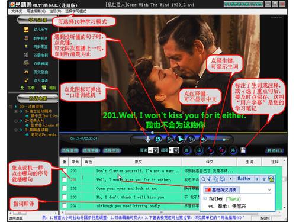
Task: Click the play button
Action: click(181, 139)
